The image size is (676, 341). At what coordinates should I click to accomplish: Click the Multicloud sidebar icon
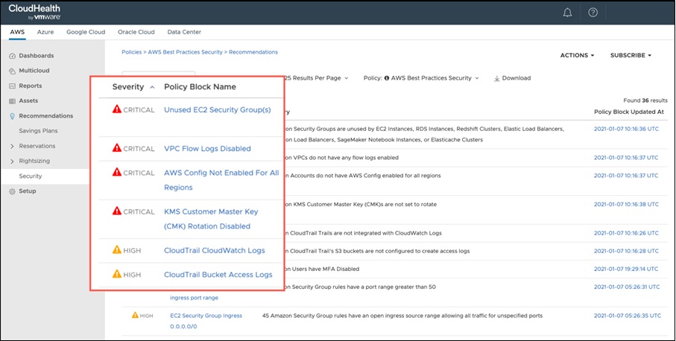click(12, 71)
